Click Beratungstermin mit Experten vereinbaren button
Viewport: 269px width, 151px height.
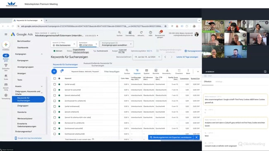(x=171, y=137)
